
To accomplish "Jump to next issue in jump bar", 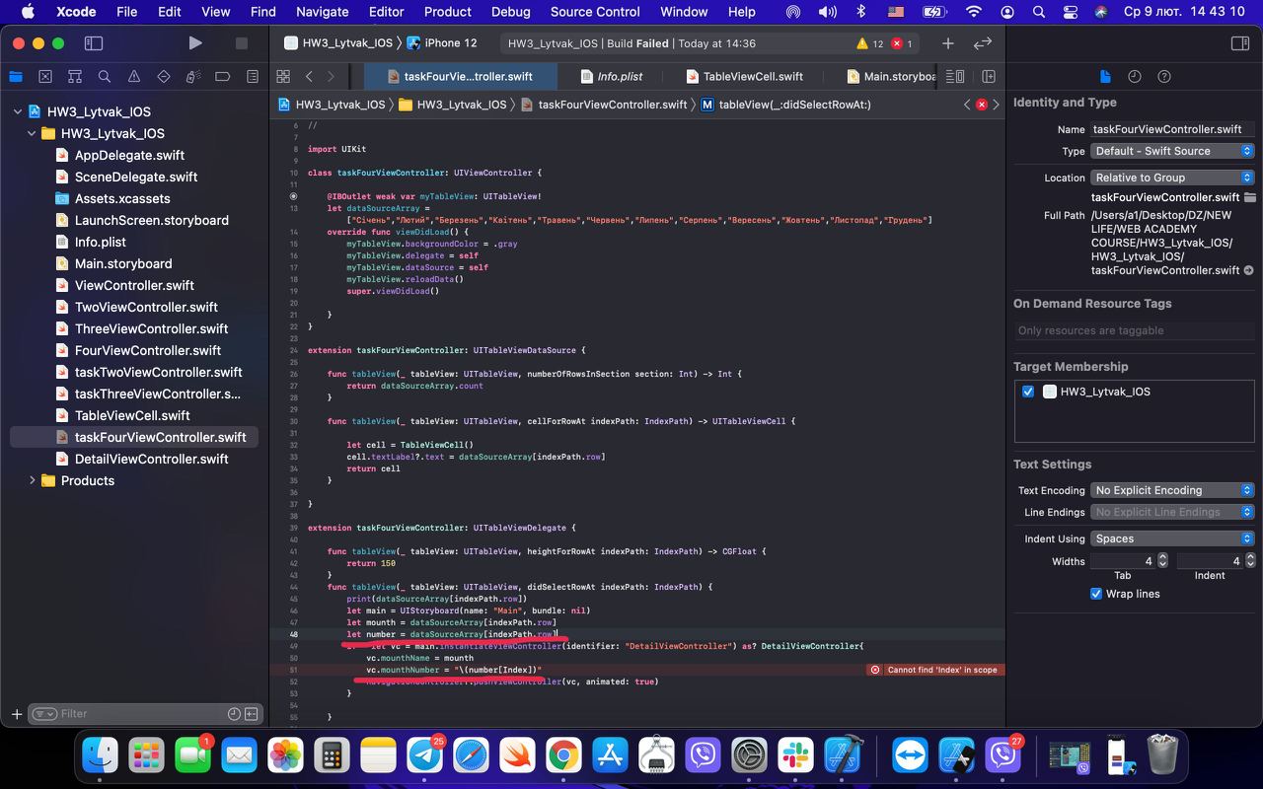I will click(x=996, y=105).
